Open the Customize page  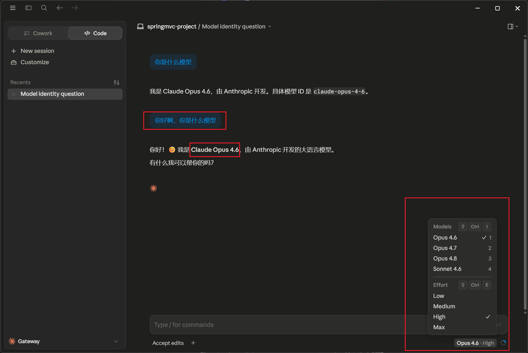65,62
